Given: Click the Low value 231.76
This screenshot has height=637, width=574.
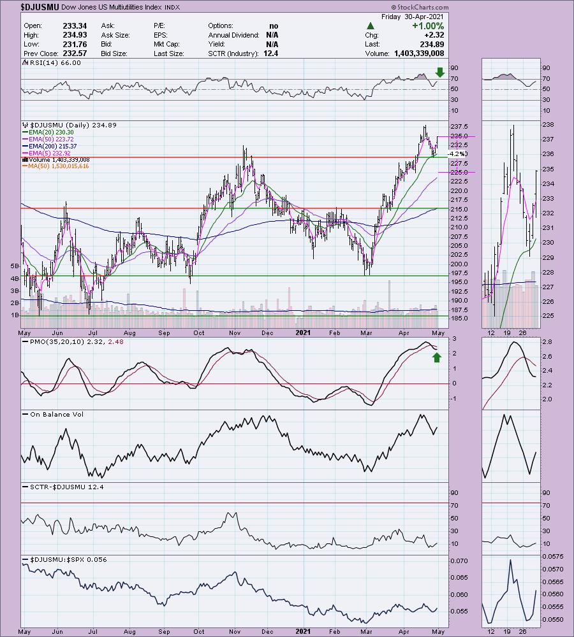Looking at the screenshot, I should click(x=75, y=45).
